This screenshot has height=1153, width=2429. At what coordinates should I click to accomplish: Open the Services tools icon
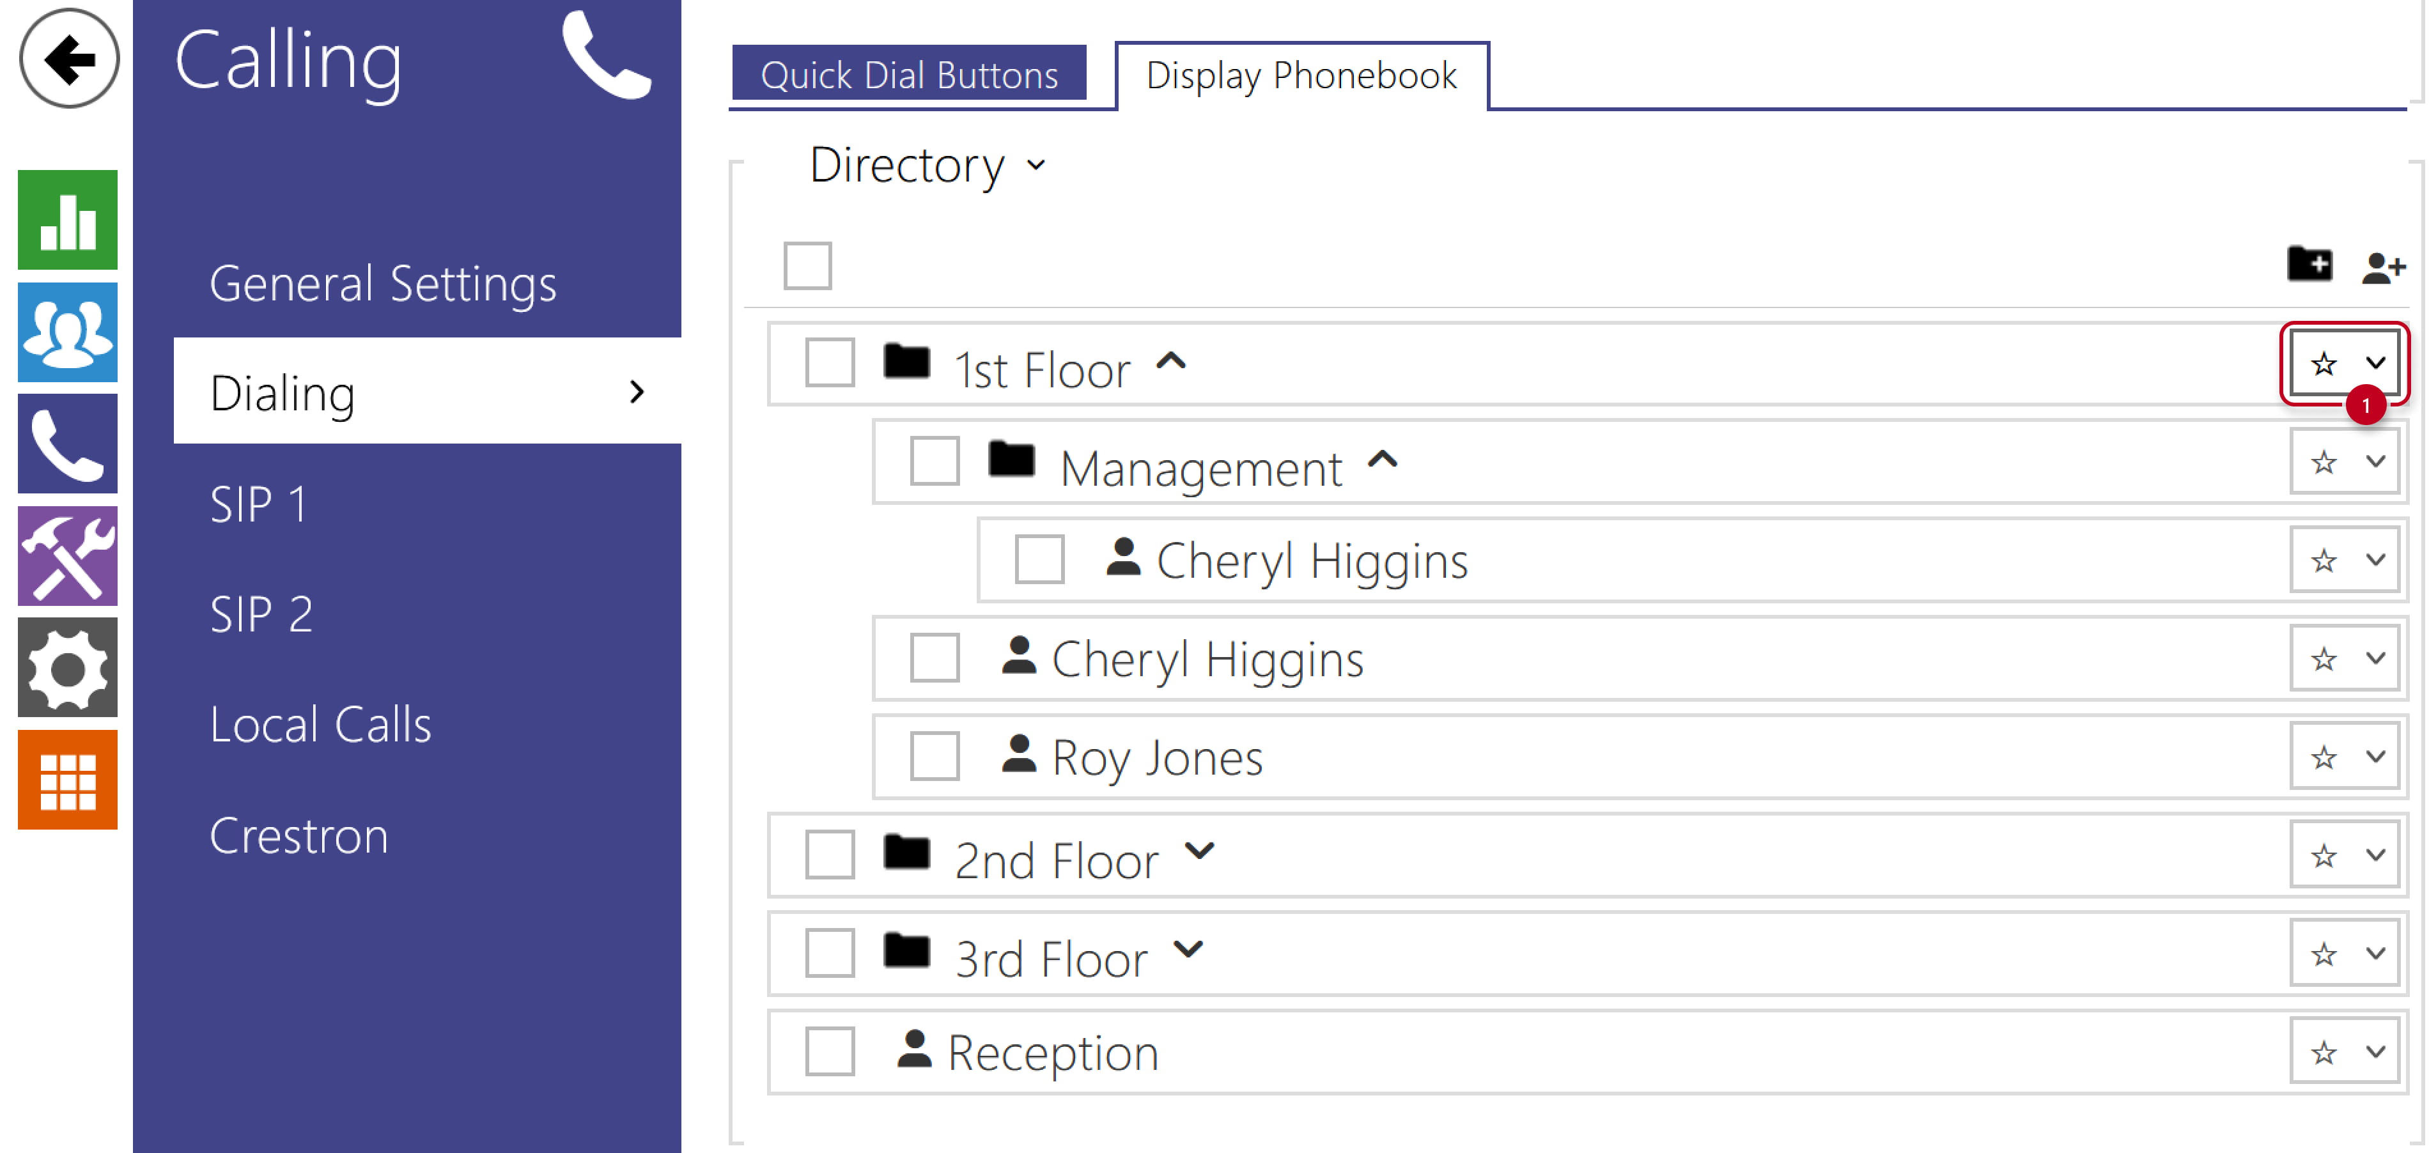[68, 555]
